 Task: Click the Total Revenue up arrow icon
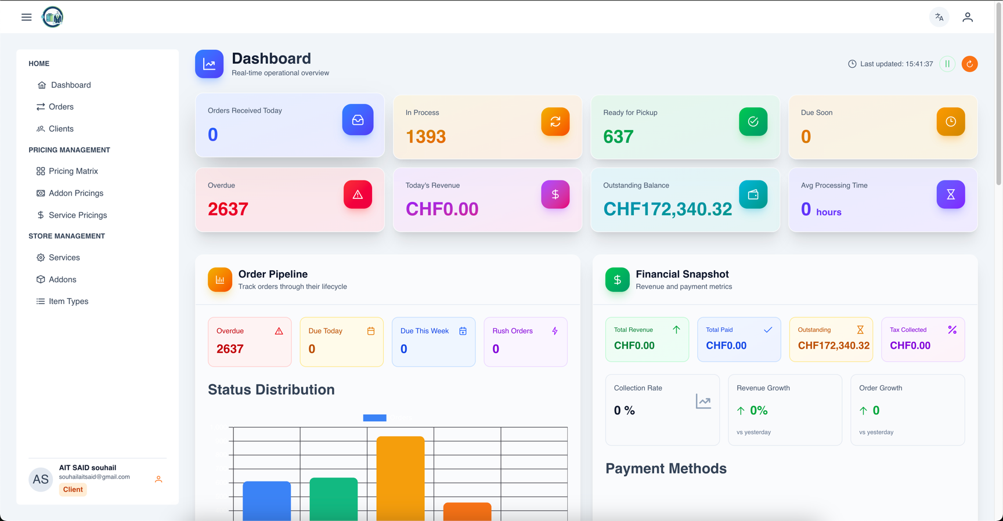676,330
